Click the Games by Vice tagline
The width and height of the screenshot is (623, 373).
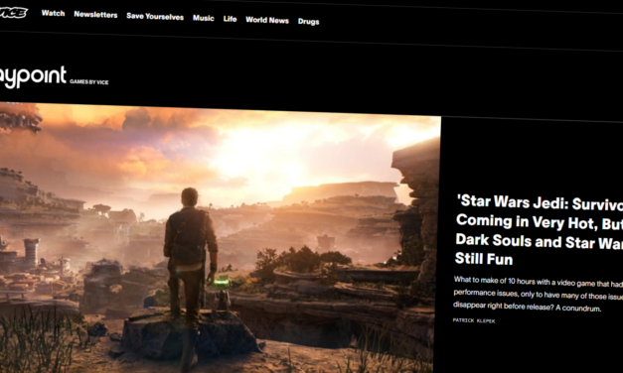click(89, 81)
